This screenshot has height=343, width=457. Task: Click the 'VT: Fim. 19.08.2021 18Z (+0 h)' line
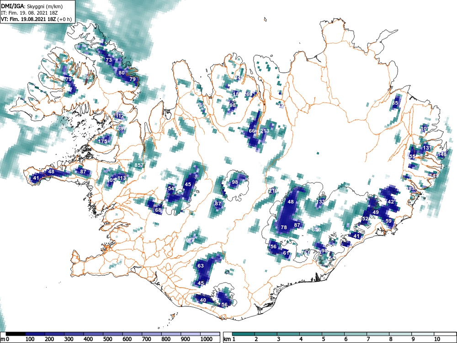[x=36, y=19]
